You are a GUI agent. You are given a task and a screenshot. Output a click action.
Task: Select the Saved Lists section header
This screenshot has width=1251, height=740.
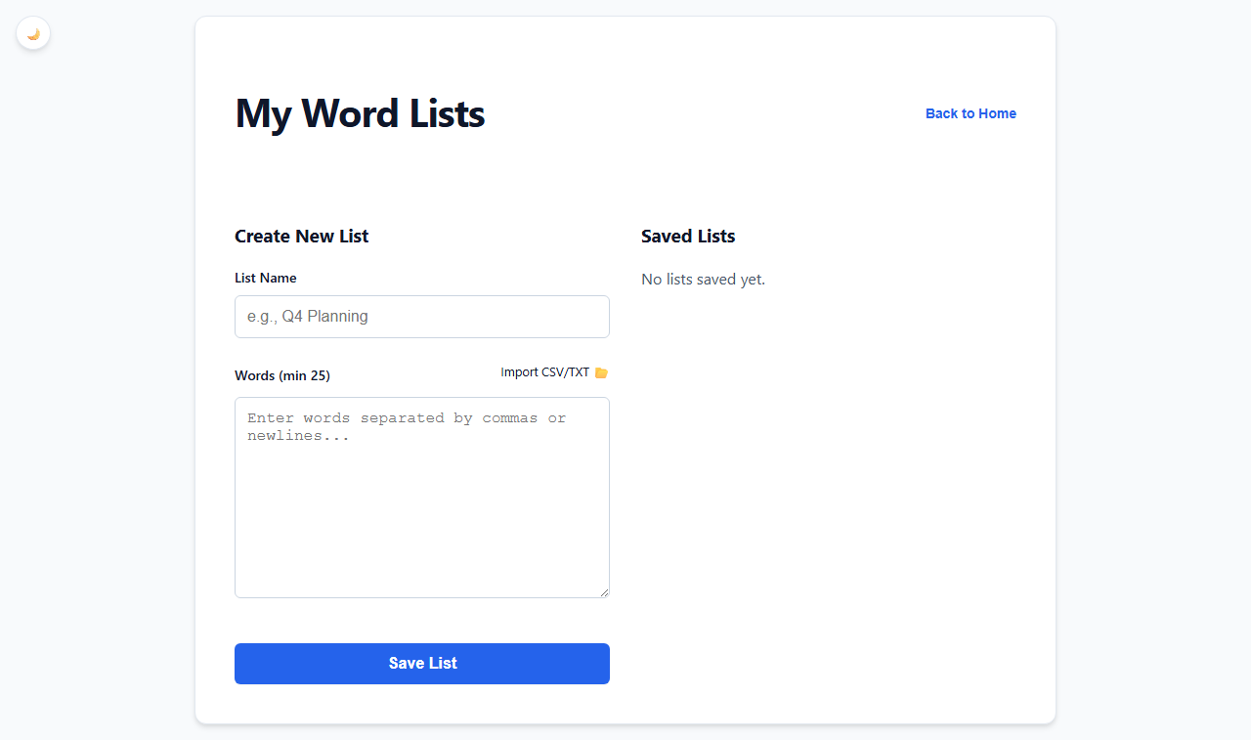pos(688,236)
